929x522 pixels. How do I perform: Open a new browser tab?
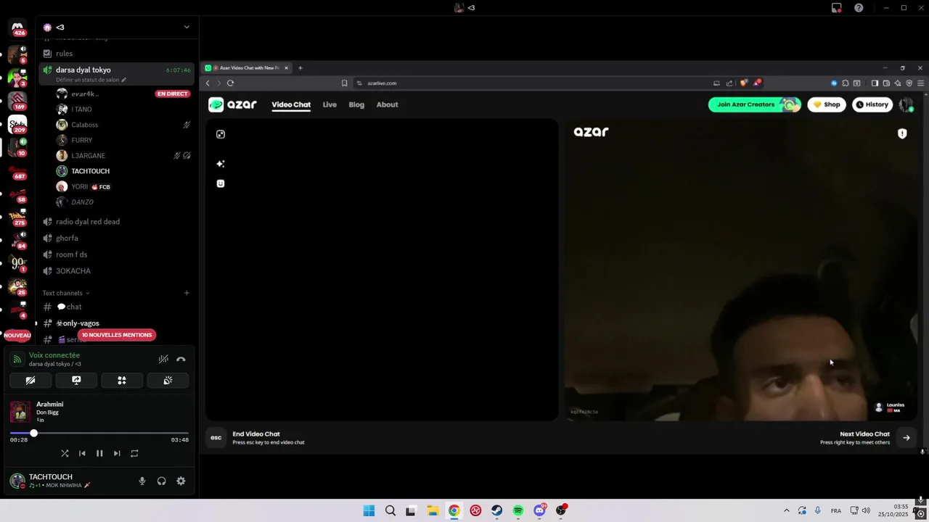click(x=300, y=68)
